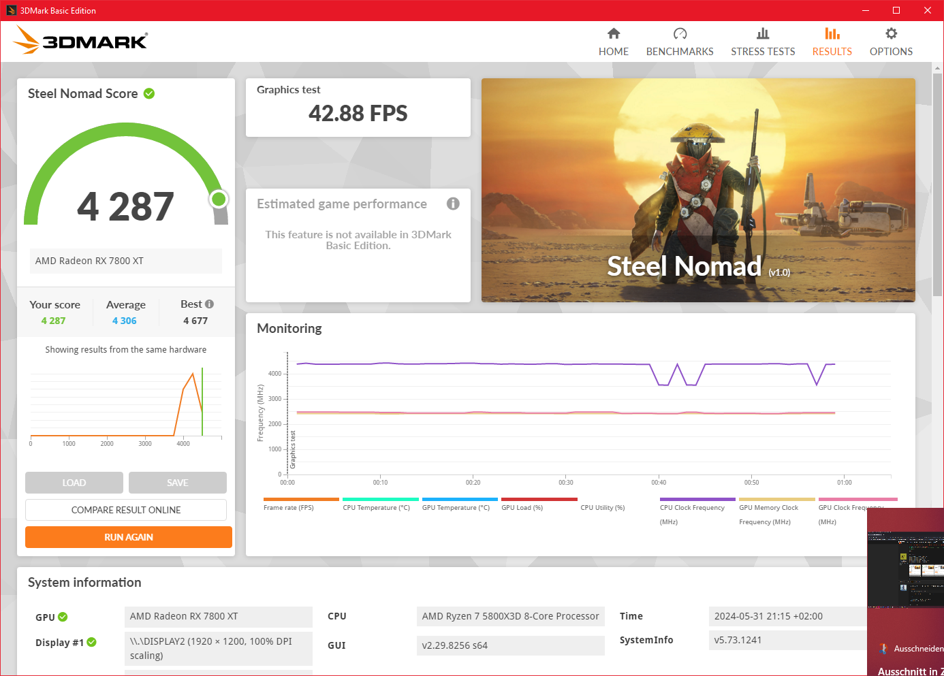Toggle GPU Memory Clock Frequency legend series
The height and width of the screenshot is (676, 944).
769,515
